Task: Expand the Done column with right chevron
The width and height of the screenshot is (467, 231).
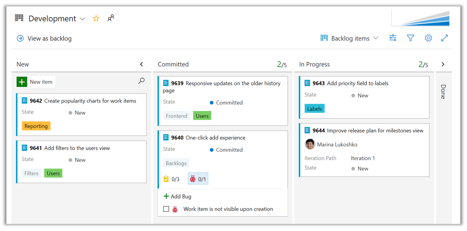Action: click(442, 64)
